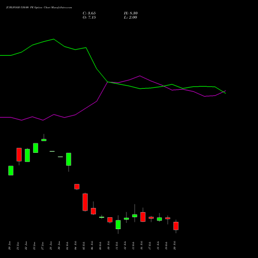
Task: Click the '17 Feb' date axis label
Action: (x=150, y=246)
